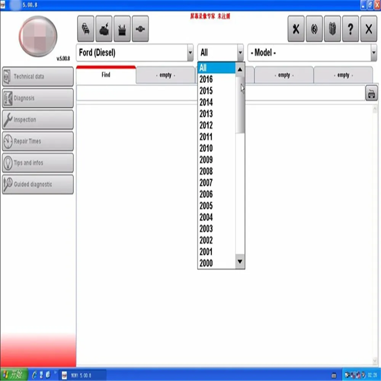Screen dimensions: 381x381
Task: Click the circular update icon button
Action: pyautogui.click(x=314, y=29)
